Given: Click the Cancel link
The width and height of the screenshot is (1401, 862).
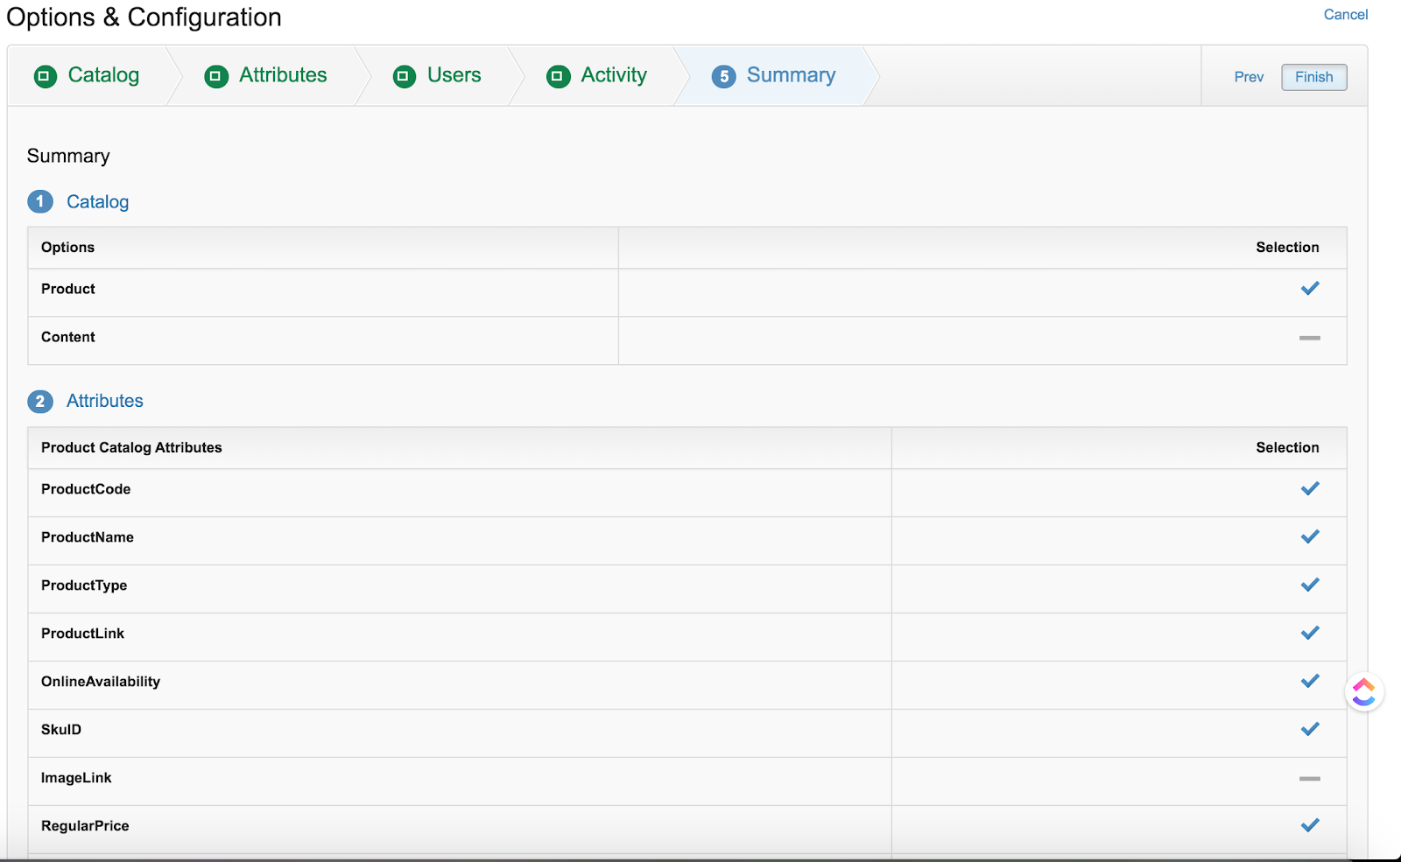Looking at the screenshot, I should click(1345, 15).
